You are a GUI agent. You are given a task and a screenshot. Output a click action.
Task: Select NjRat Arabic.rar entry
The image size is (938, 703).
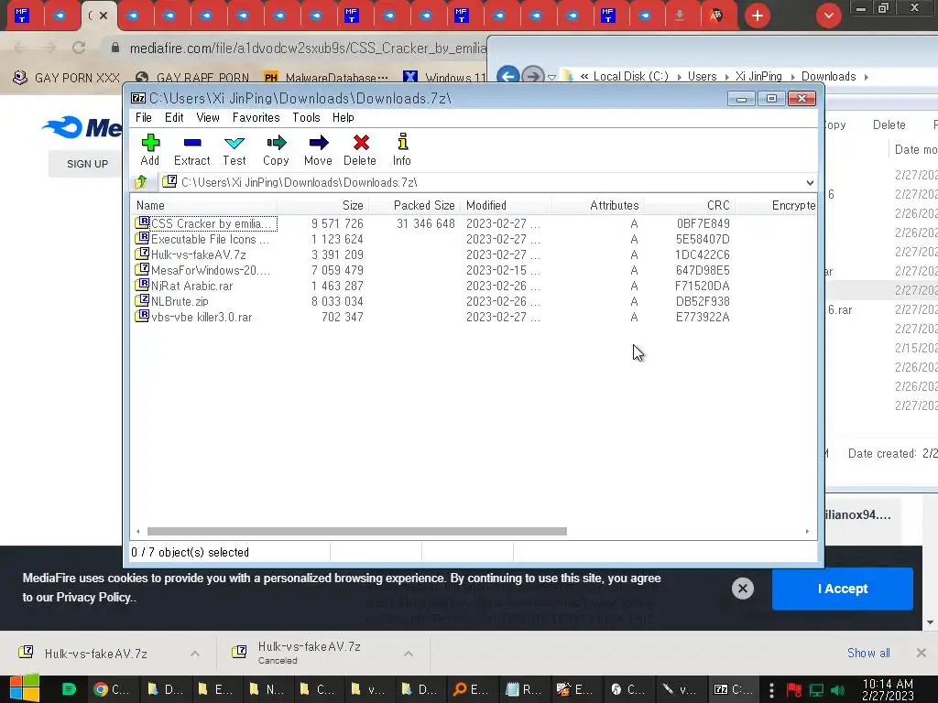coord(184,286)
